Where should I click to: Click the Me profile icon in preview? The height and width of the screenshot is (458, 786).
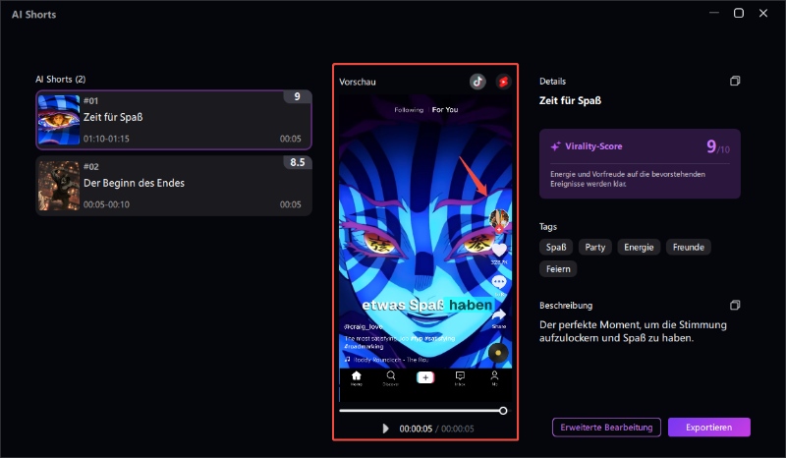(x=494, y=377)
